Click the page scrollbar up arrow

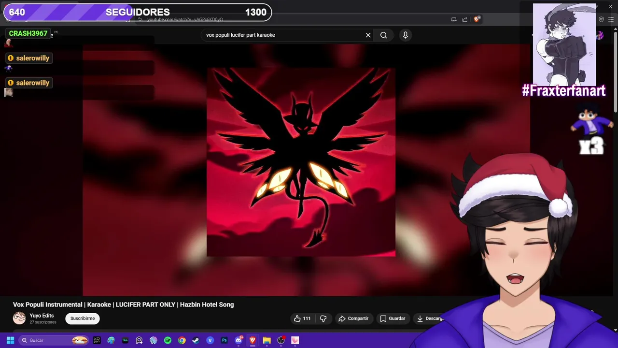(615, 29)
